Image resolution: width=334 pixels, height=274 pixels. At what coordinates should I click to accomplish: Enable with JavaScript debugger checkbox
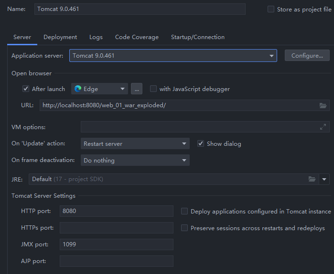[x=153, y=89]
